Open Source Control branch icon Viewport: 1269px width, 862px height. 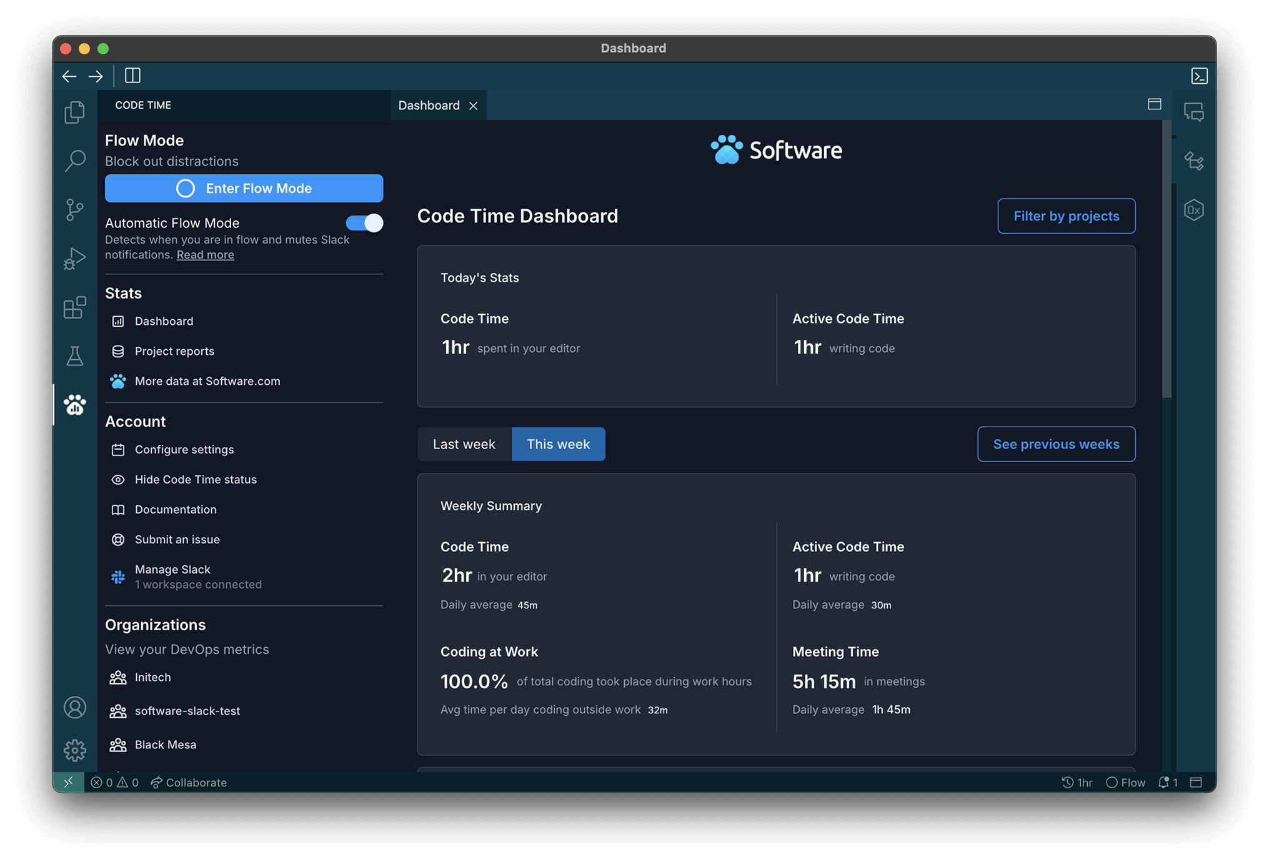tap(74, 209)
